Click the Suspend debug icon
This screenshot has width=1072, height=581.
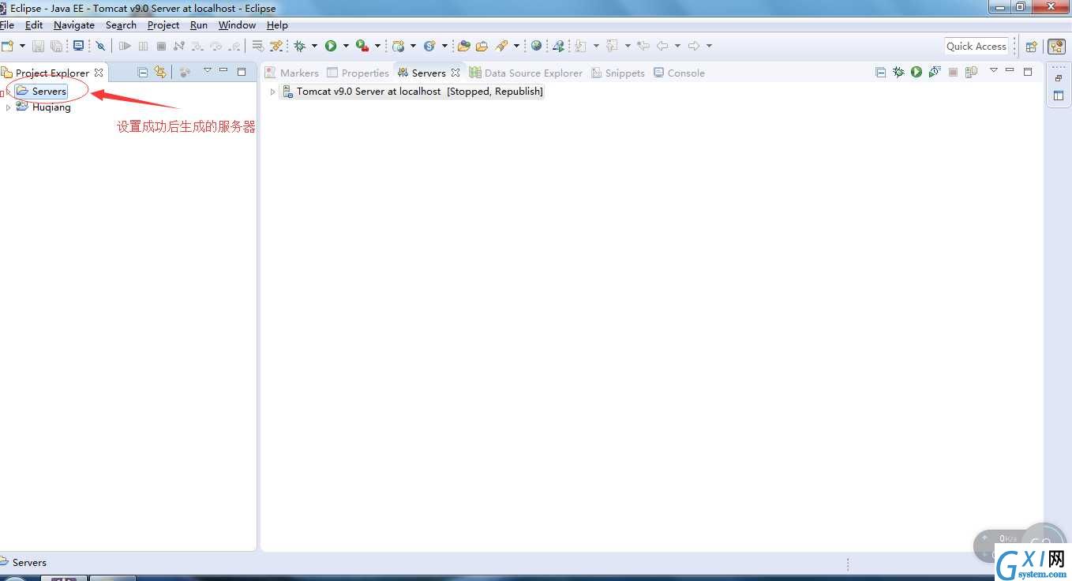143,46
